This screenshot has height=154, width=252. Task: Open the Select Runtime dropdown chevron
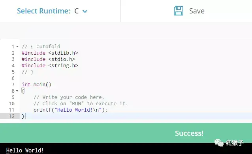click(x=85, y=11)
